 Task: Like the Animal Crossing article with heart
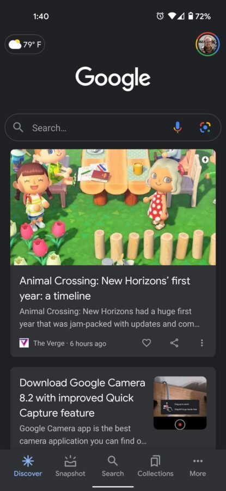[x=146, y=343]
